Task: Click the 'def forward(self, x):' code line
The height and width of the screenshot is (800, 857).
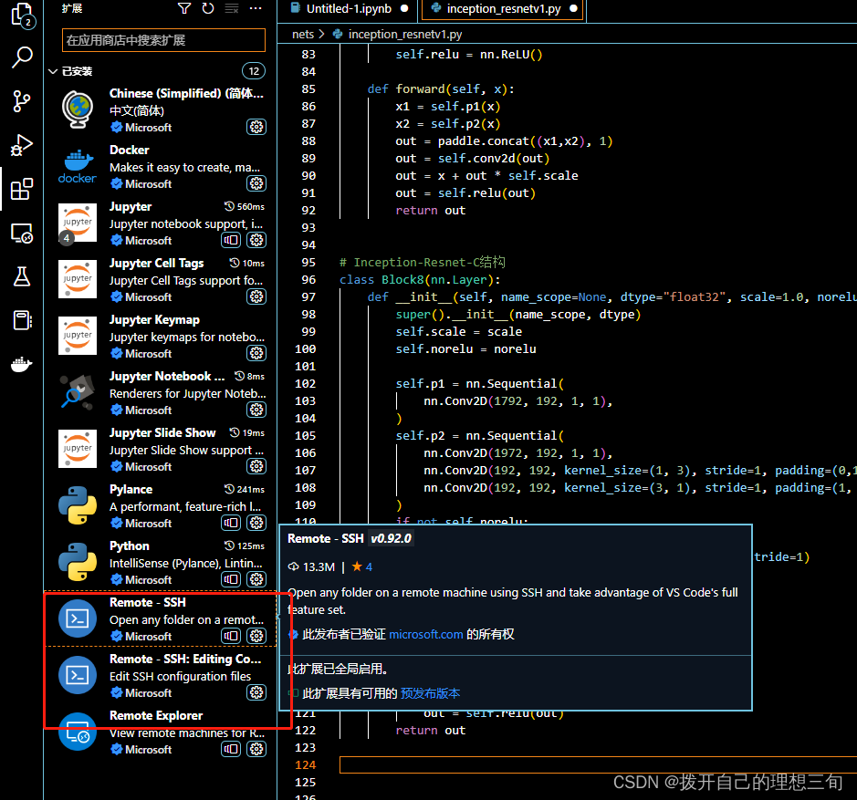Action: [x=441, y=89]
